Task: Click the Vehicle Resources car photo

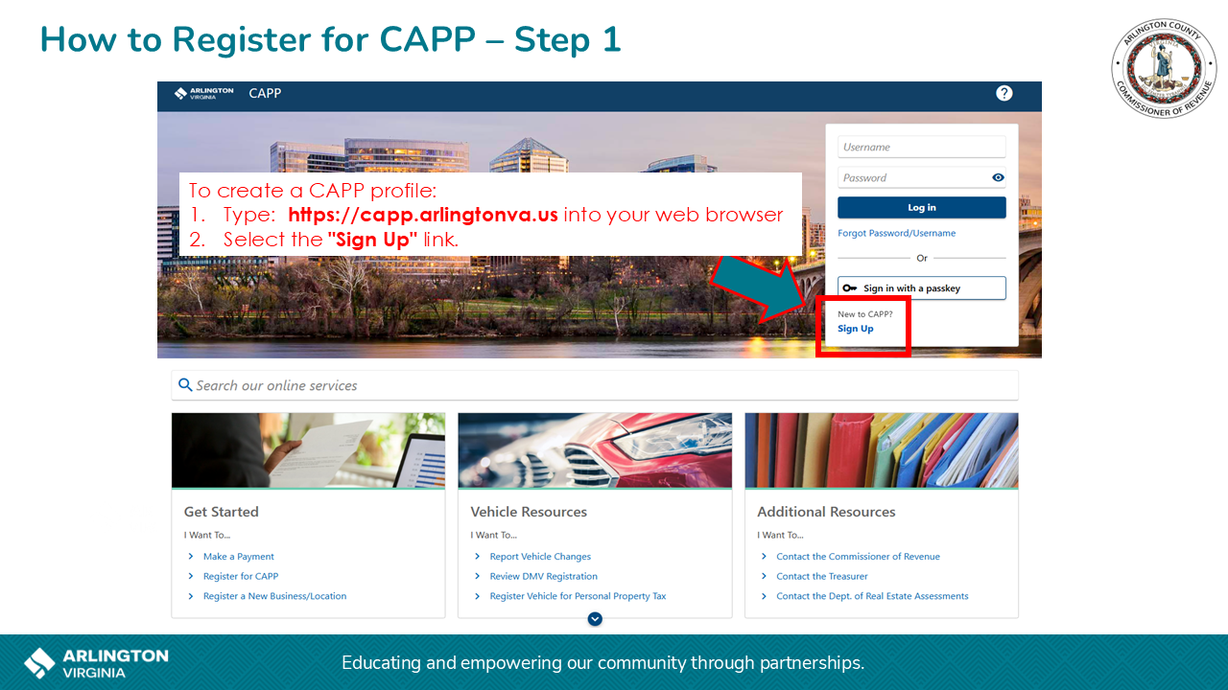Action: pos(595,450)
